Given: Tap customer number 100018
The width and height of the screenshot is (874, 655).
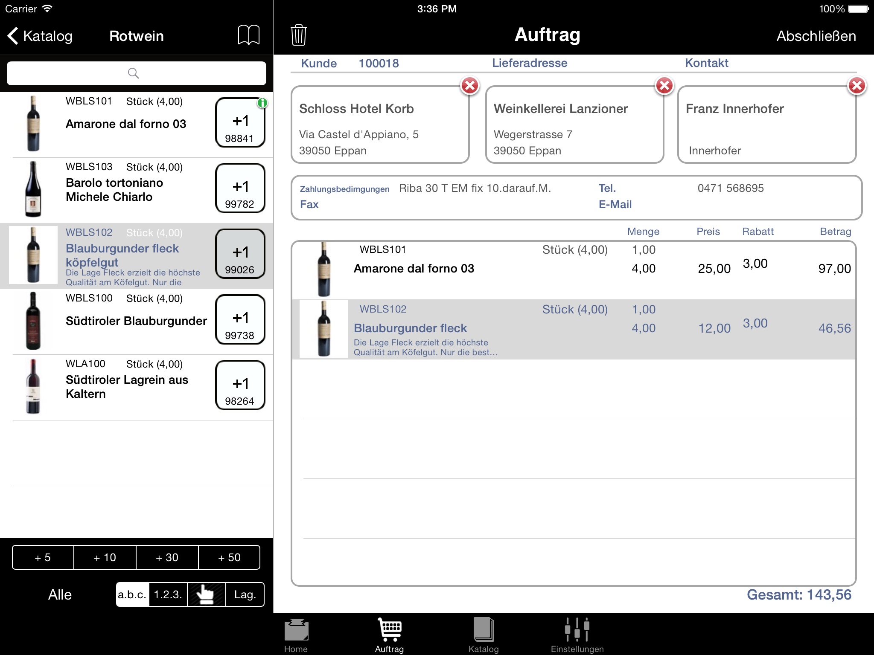Looking at the screenshot, I should (x=379, y=63).
